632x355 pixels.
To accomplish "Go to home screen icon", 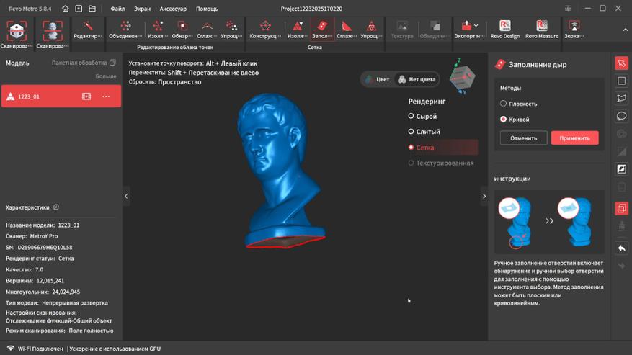I will 66,9.
